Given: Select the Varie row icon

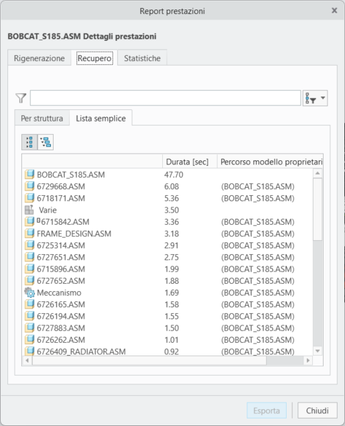Looking at the screenshot, I should click(29, 210).
